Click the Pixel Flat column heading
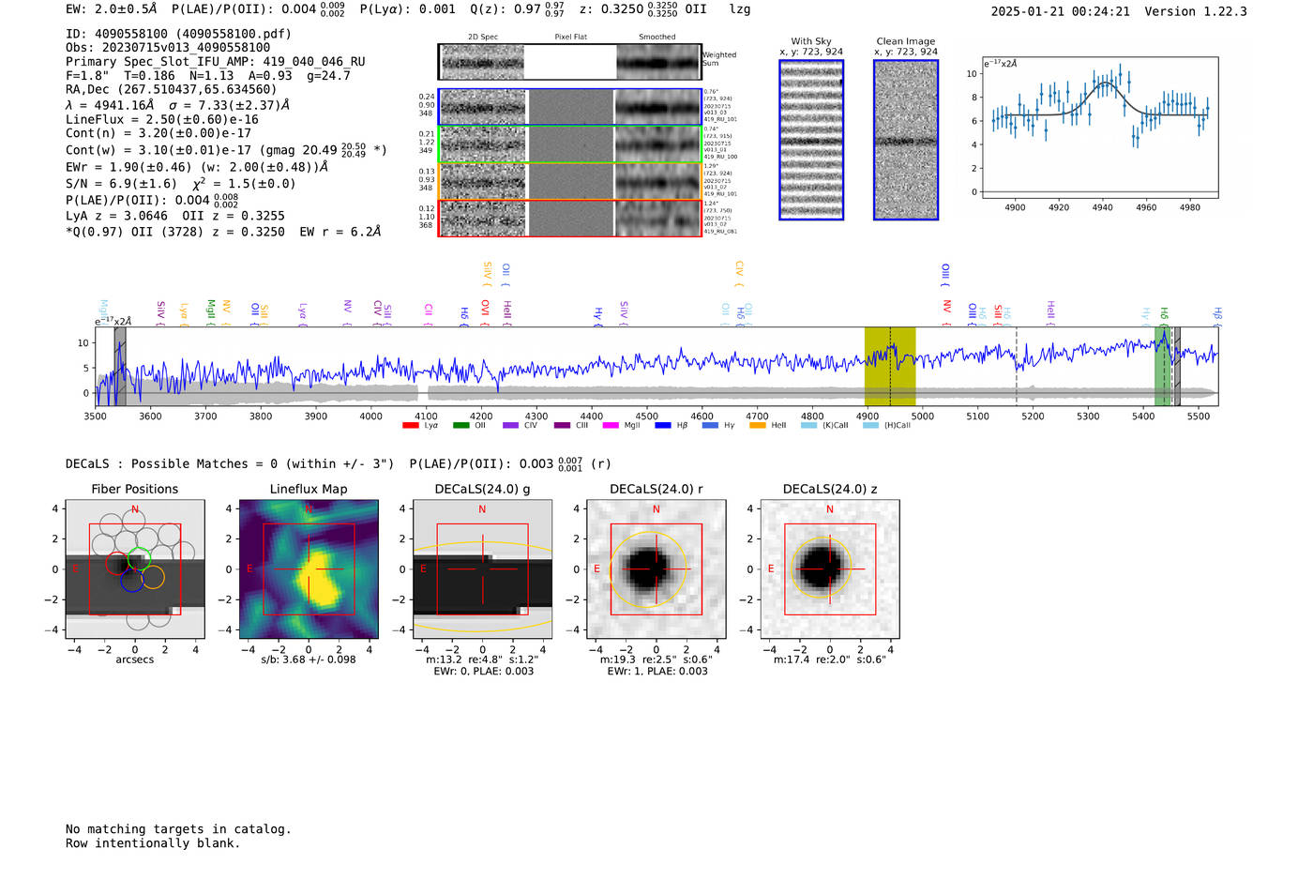 point(570,37)
